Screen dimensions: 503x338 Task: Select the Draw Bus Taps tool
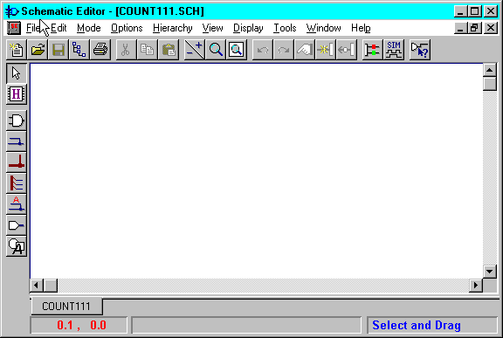tap(17, 183)
